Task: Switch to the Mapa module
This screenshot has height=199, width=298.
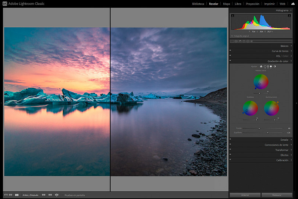Action: click(226, 4)
